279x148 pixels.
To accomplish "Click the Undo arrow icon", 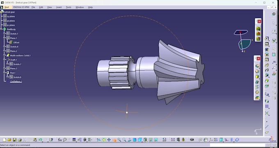I will 40,140.
